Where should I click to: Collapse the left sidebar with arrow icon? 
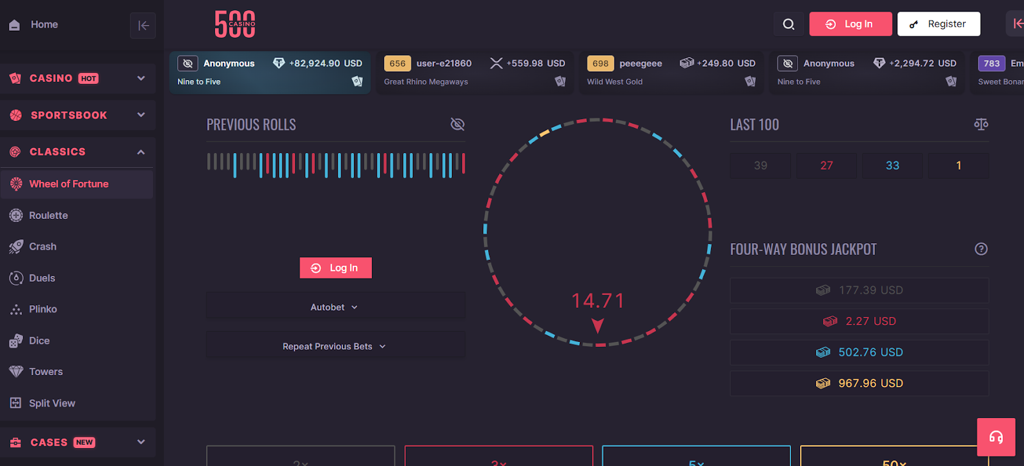coord(143,26)
